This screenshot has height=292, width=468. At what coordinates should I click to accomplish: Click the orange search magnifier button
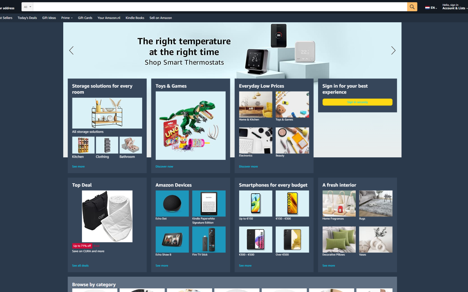(x=412, y=7)
